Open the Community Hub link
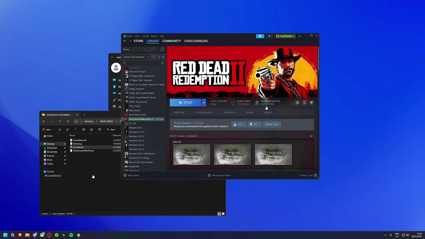Screen dimensions: 425x239 [204, 112]
